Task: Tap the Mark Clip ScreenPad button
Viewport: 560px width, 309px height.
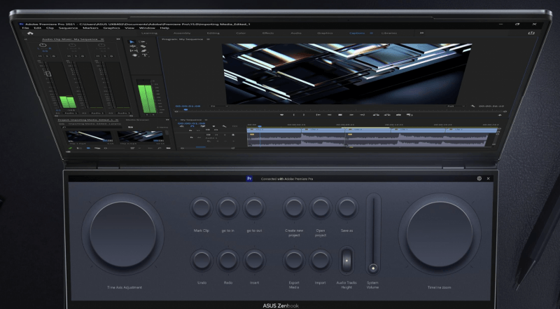Action: point(201,208)
